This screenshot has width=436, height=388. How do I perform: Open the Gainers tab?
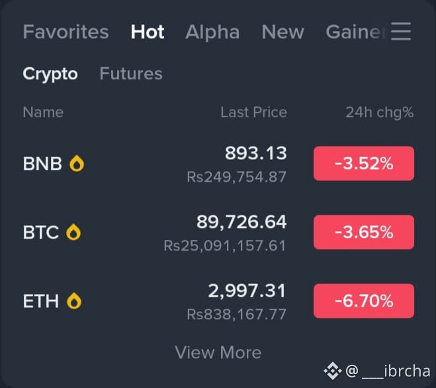tap(356, 32)
